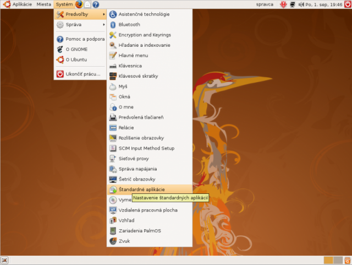This screenshot has height=265, width=352.
Task: Open Šetrič obrazovky
Action: coord(150,179)
